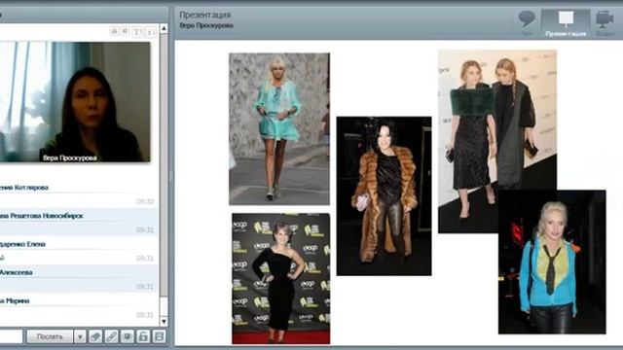Click the eraser icon in the chat toolbar

click(95, 336)
